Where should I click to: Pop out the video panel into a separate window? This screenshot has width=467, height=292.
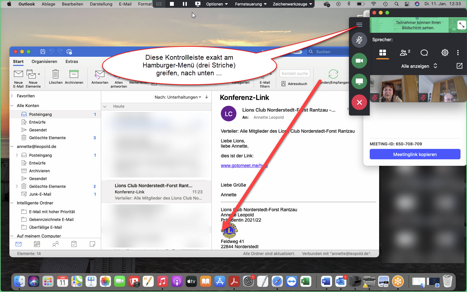pyautogui.click(x=460, y=66)
